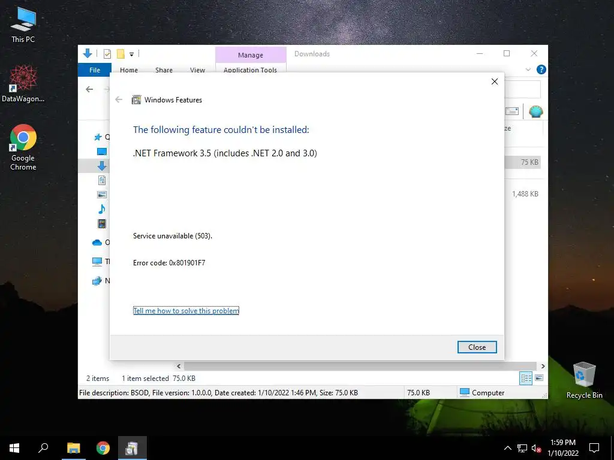Open the Recycle Bin
The height and width of the screenshot is (460, 614).
point(584,380)
